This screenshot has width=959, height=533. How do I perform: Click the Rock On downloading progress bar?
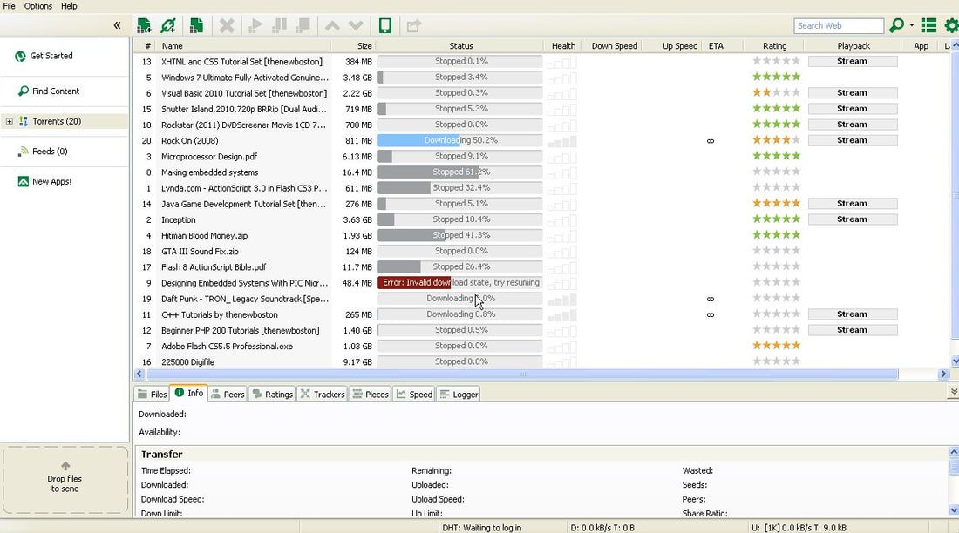click(x=460, y=139)
